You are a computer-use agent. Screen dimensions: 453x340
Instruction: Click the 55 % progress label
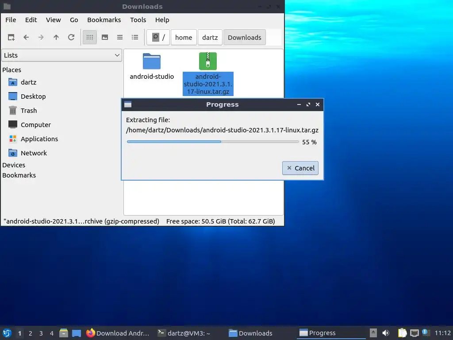coord(309,142)
